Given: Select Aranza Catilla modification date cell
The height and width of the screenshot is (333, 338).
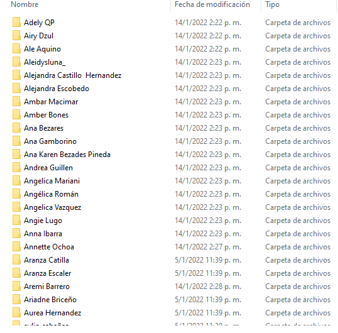Looking at the screenshot, I should tap(208, 260).
